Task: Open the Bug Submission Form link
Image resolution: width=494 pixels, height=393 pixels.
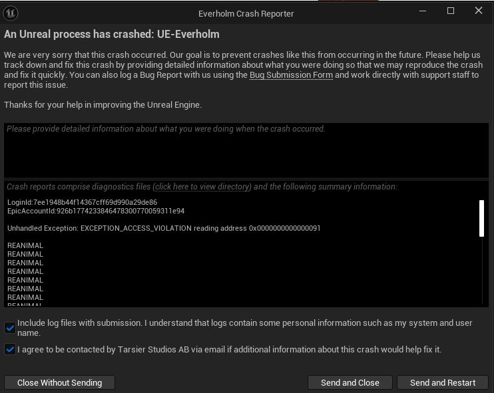Action: click(x=291, y=75)
